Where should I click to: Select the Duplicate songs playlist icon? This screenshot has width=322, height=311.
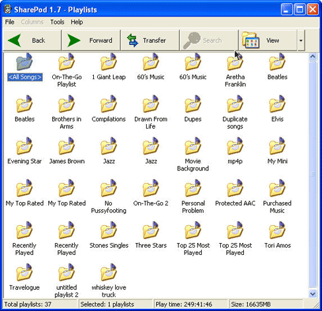tap(235, 104)
